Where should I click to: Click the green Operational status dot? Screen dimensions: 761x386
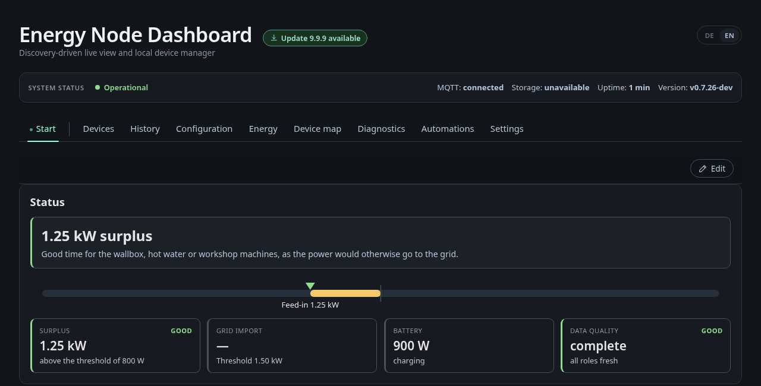(98, 87)
